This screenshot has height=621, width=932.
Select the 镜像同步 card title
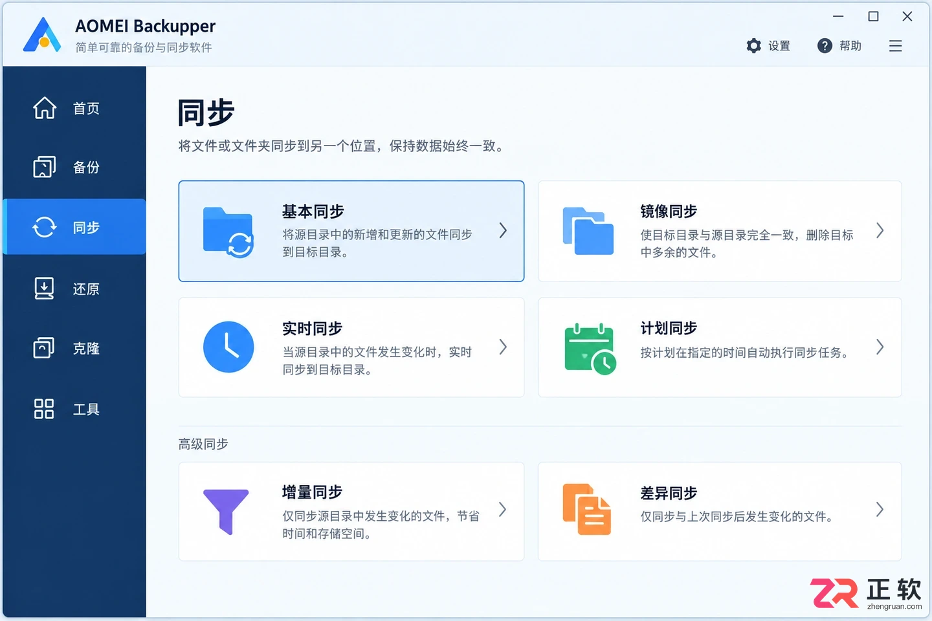(669, 212)
